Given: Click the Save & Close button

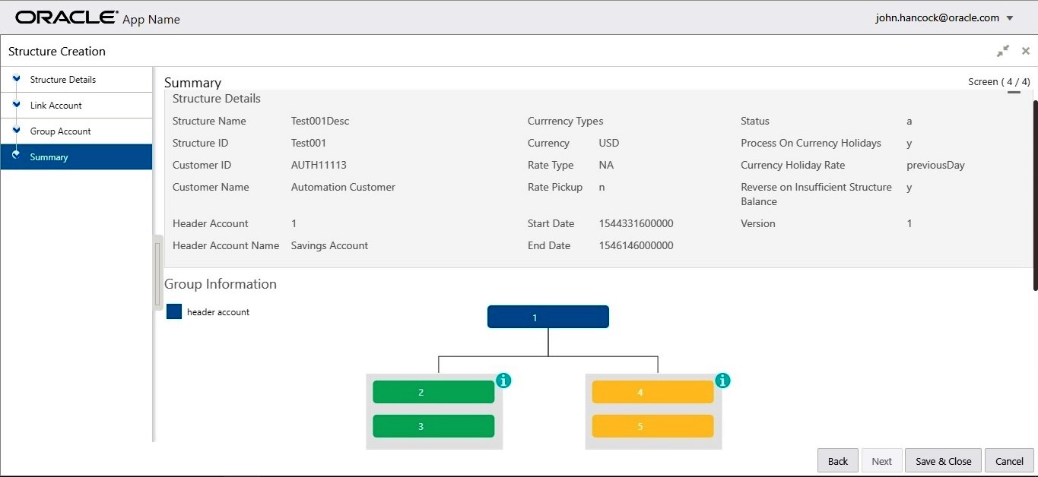Looking at the screenshot, I should pyautogui.click(x=943, y=461).
